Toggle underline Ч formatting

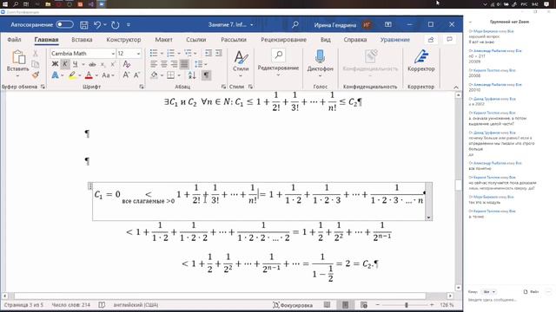[75, 64]
